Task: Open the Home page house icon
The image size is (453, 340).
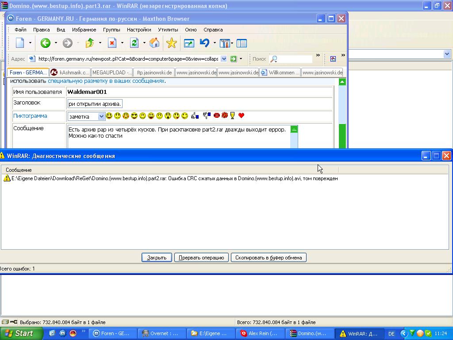Action: click(154, 43)
